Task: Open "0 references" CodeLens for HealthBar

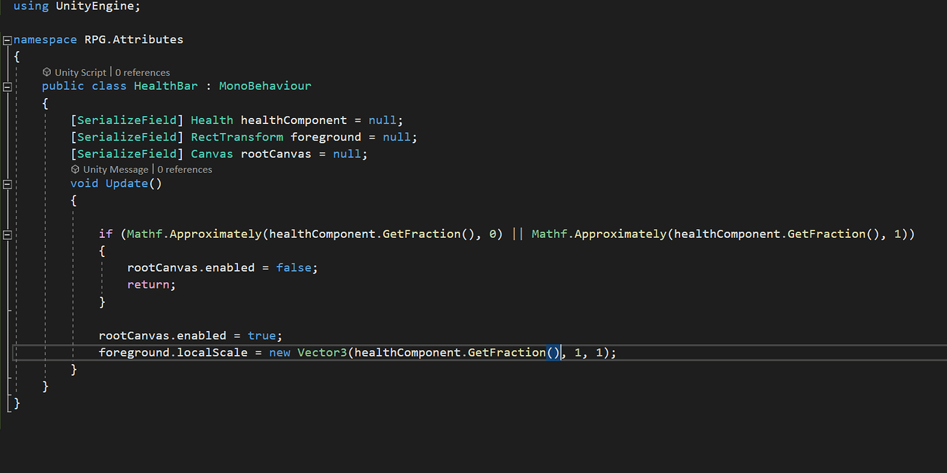Action: point(142,72)
